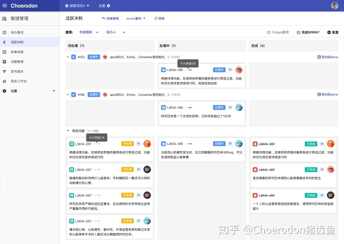Click the 敏捷管理 header icon
This screenshot has height=244, width=344.
pos(4,19)
